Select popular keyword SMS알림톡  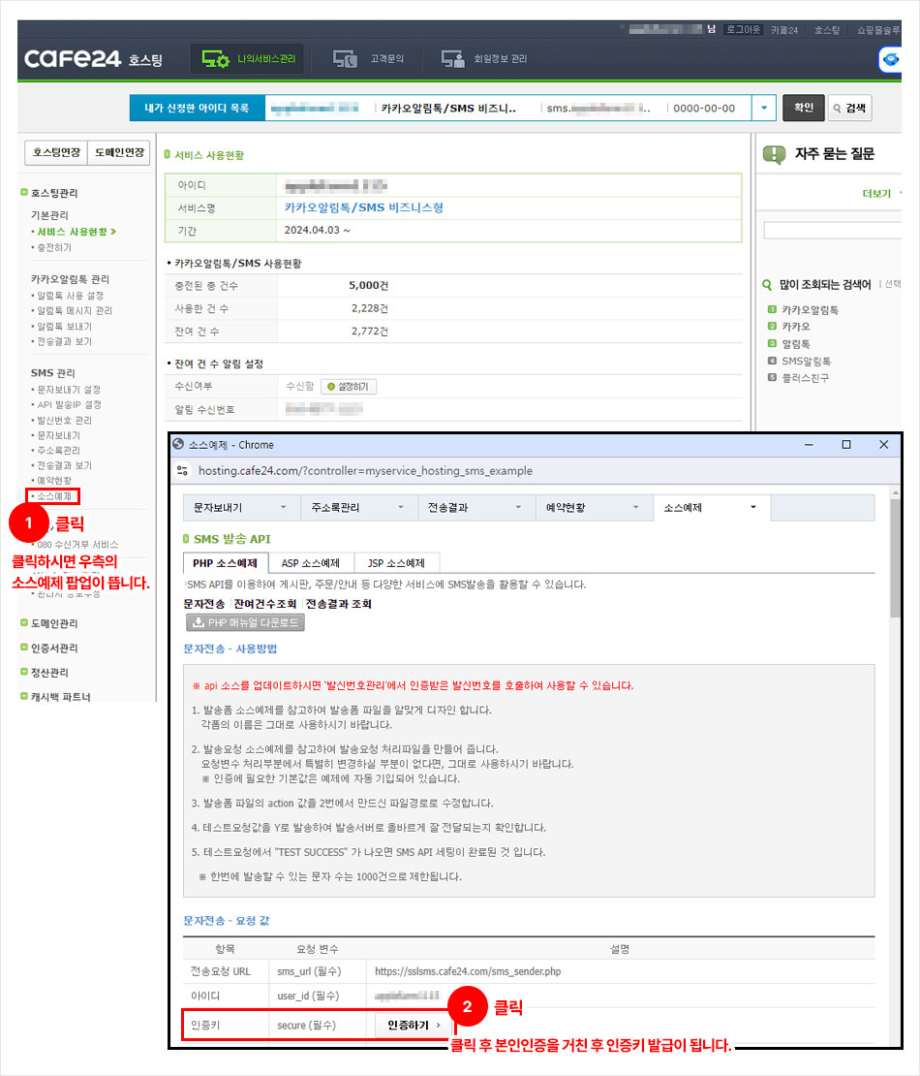tap(806, 361)
